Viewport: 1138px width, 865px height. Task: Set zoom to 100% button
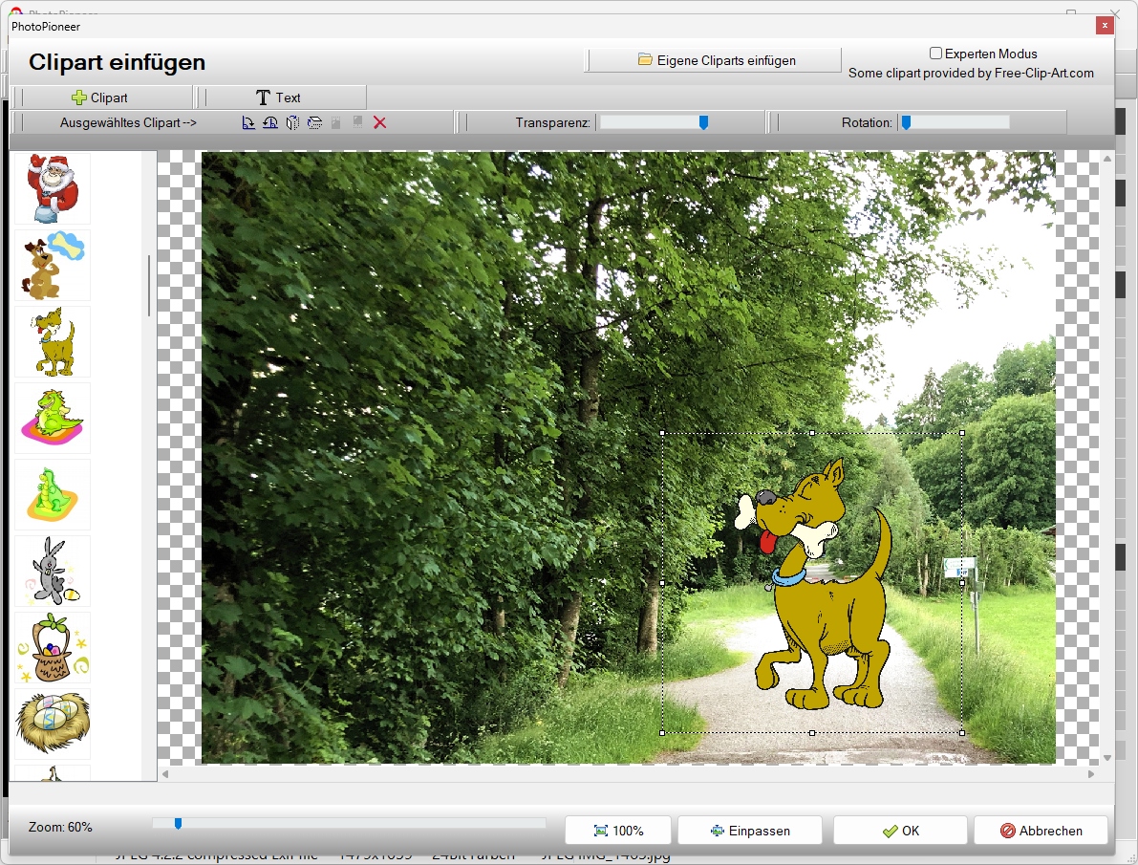(619, 831)
